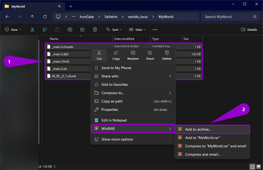Choose Edit in Notepad
The image size is (263, 170).
click(133, 120)
